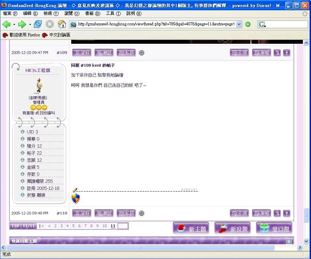311x259 pixels.
Task: Open the 檔案 (F) menu
Action: pos(10,13)
